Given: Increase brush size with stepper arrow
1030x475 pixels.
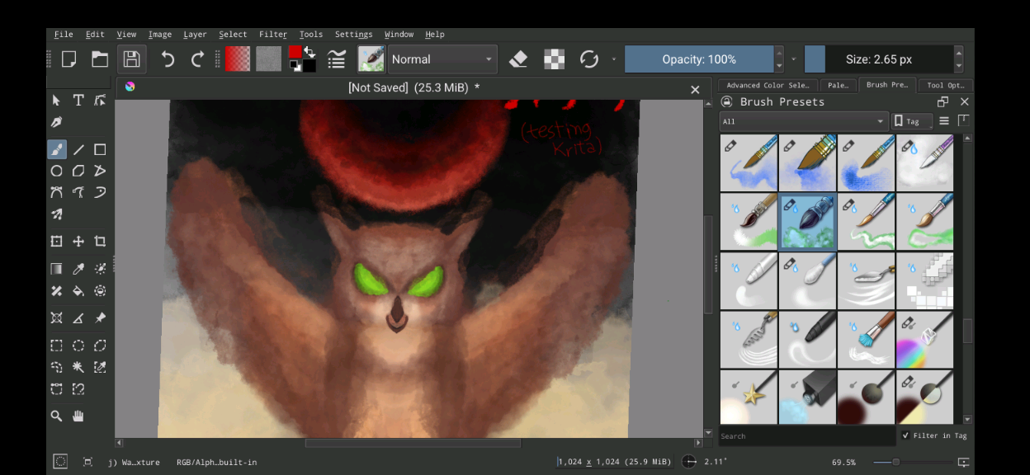Looking at the screenshot, I should (958, 52).
